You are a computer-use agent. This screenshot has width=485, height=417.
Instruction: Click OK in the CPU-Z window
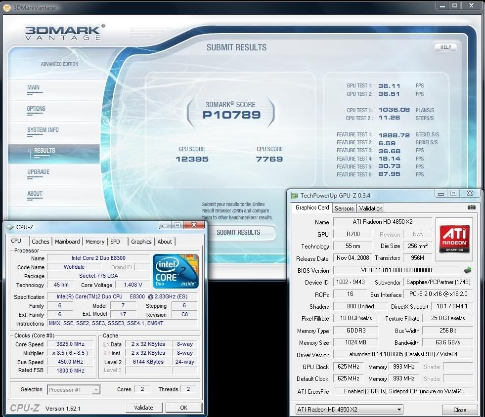point(184,408)
